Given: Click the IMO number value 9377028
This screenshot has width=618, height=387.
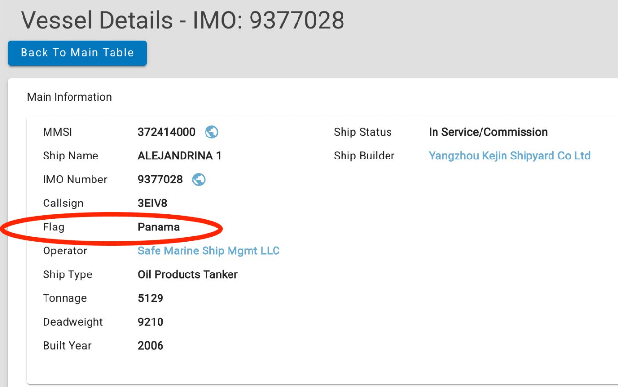Looking at the screenshot, I should (x=160, y=180).
